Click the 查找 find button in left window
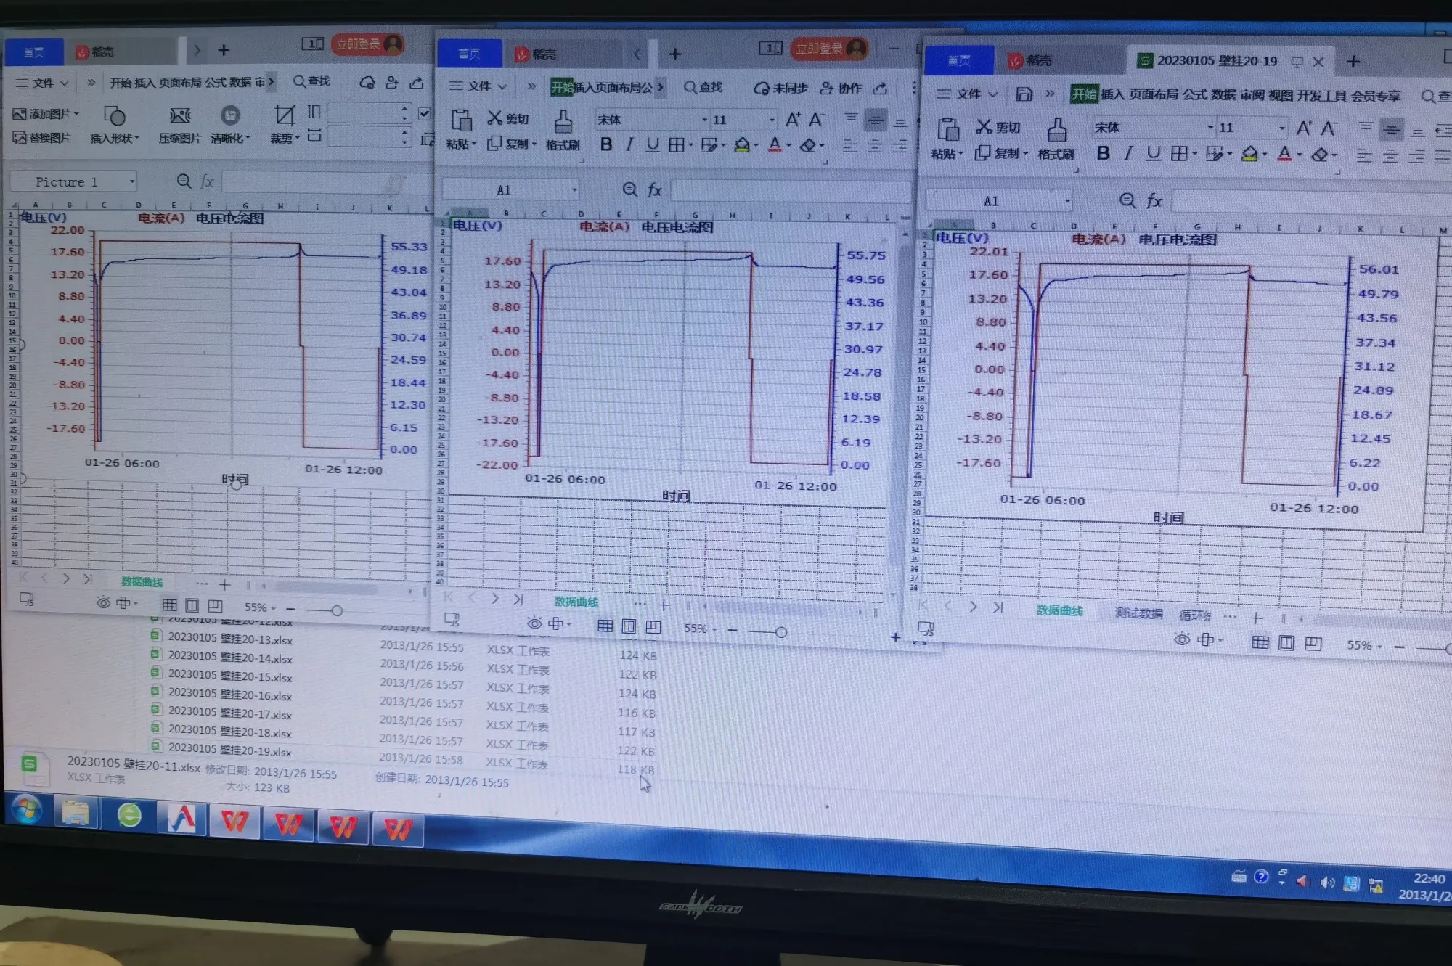 (311, 81)
